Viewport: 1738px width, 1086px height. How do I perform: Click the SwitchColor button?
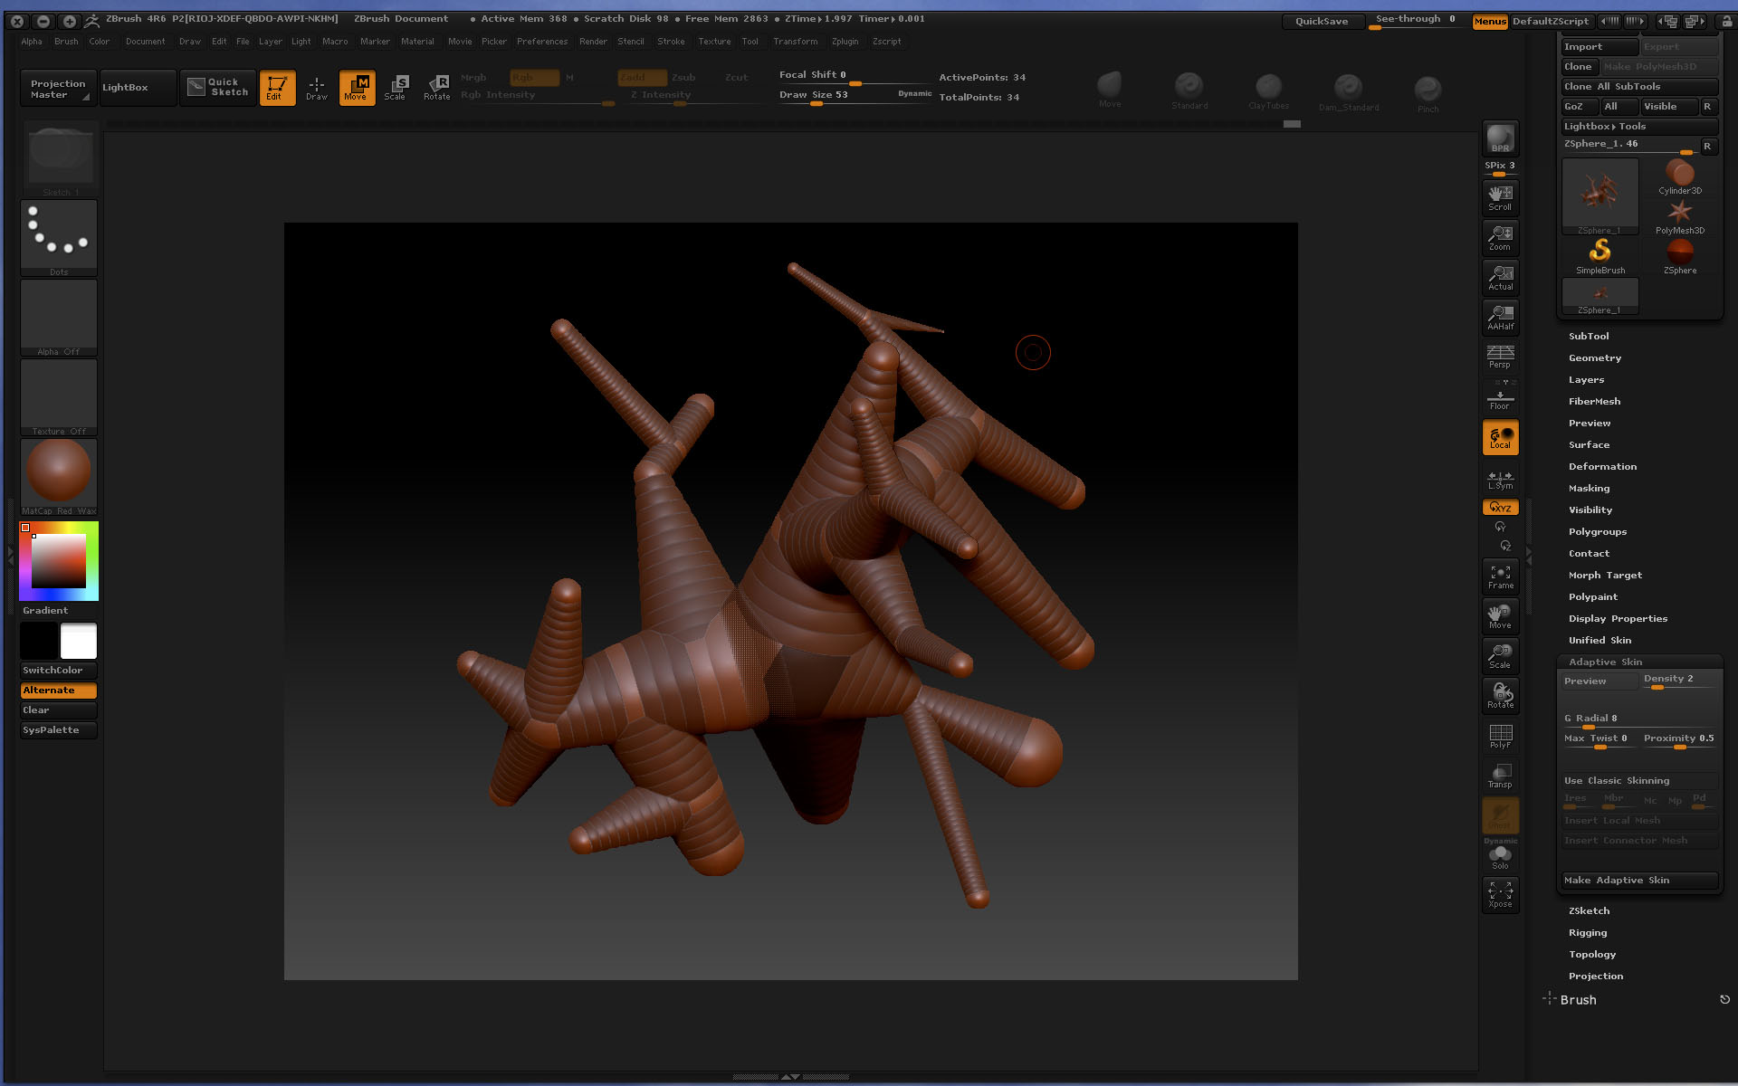pyautogui.click(x=59, y=670)
